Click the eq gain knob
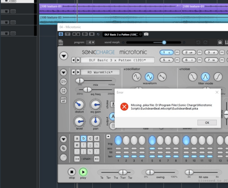 click(x=95, y=105)
